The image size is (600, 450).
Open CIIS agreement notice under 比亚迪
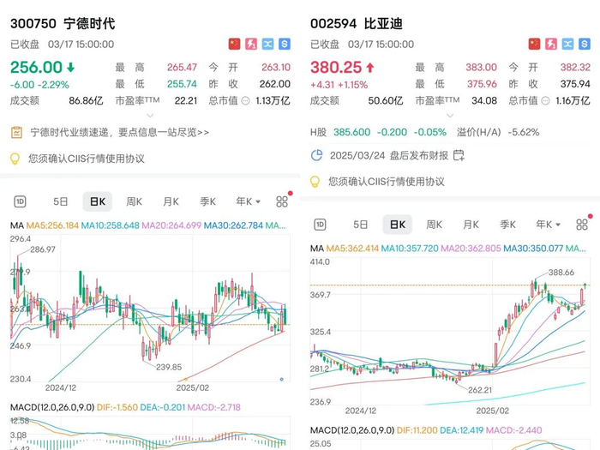coord(386,182)
